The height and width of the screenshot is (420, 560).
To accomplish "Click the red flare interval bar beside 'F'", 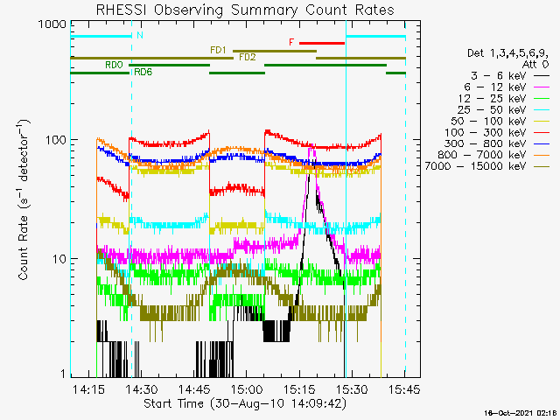I will click(x=322, y=43).
